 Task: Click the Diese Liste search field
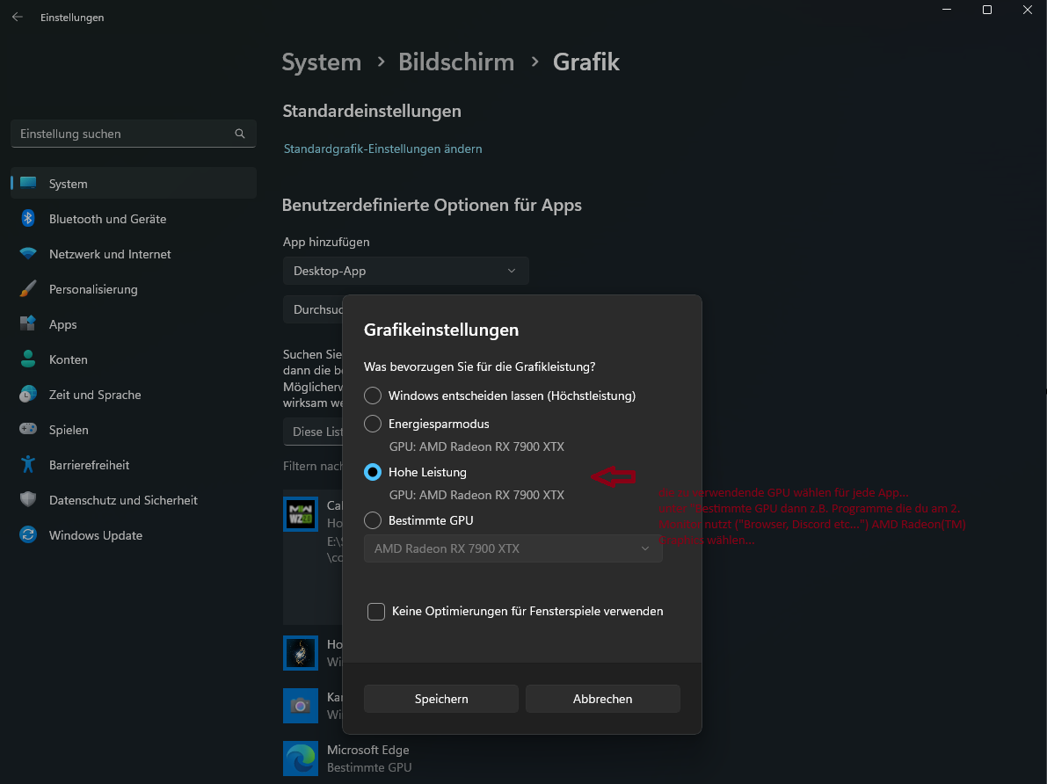(313, 432)
